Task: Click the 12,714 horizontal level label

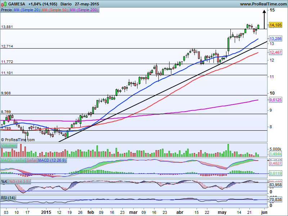Action: pyautogui.click(x=7, y=46)
